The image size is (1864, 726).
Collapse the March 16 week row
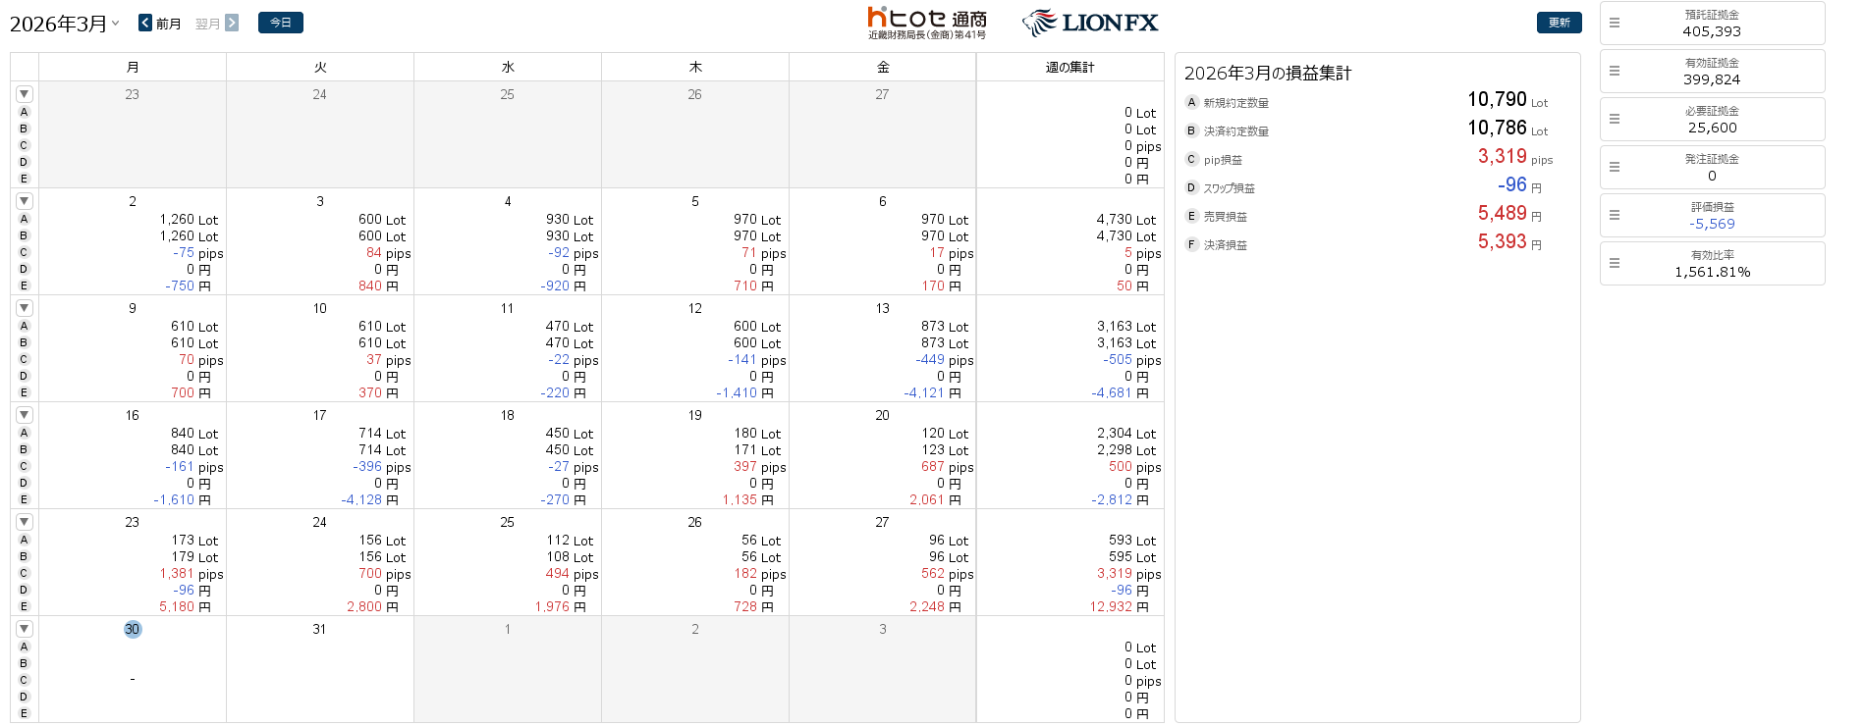(x=25, y=415)
